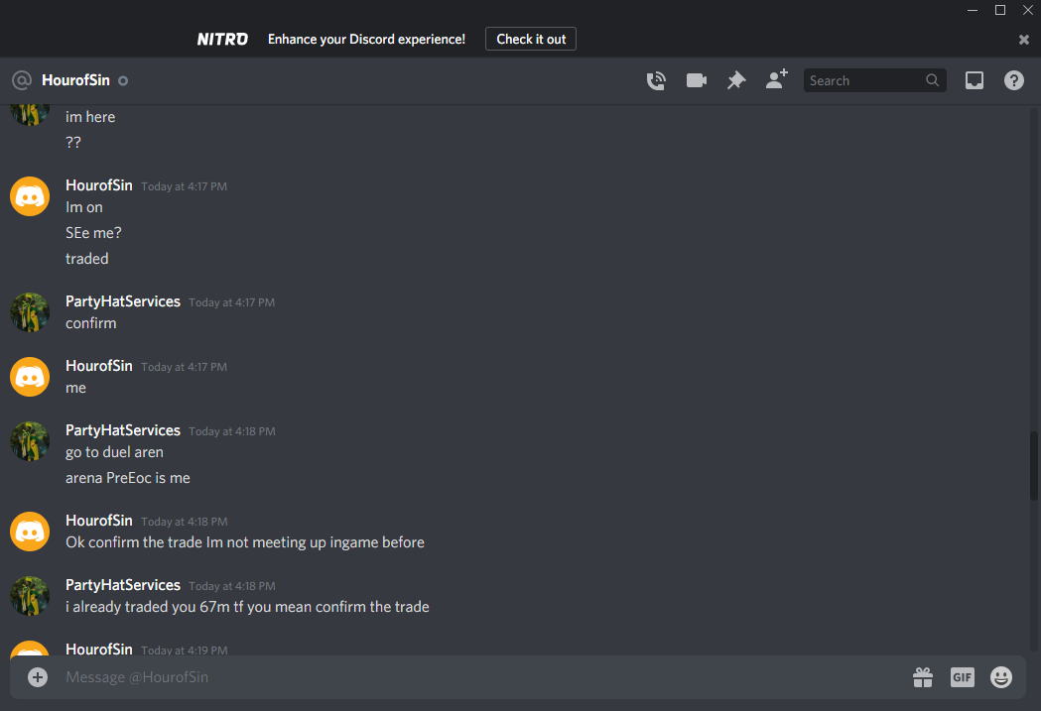Click the Check it out button
This screenshot has width=1041, height=711.
531,39
